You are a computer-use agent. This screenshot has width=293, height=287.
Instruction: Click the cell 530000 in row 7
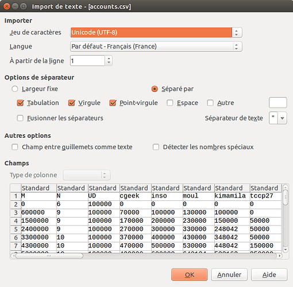click(198, 246)
